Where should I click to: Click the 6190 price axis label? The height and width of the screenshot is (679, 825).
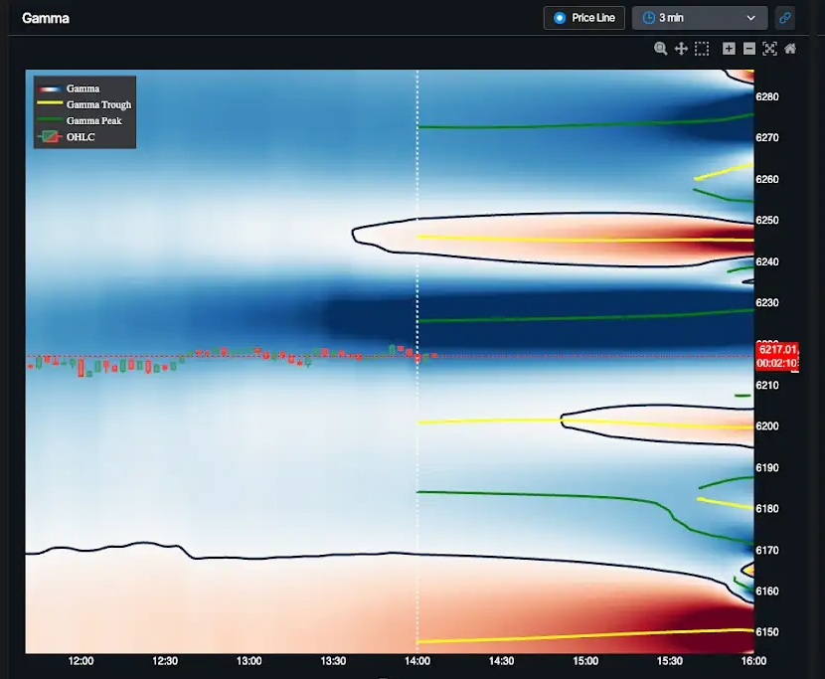tap(767, 468)
